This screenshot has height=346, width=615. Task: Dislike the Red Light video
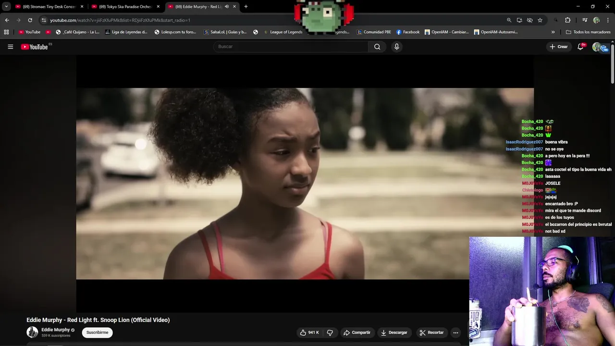point(330,333)
